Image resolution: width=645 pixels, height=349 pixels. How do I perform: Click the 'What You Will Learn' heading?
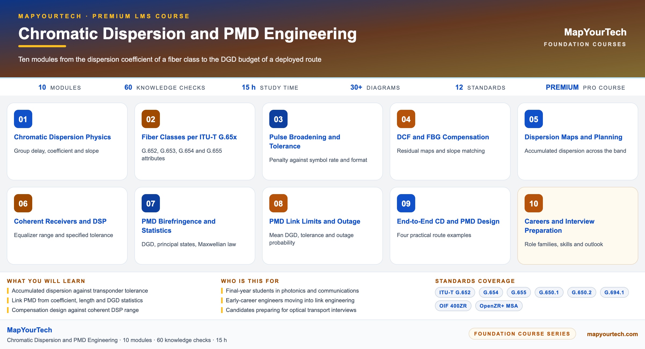point(46,281)
